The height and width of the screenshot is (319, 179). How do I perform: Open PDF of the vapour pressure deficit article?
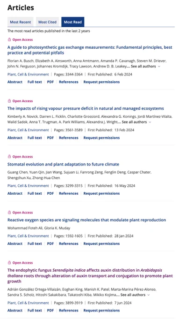(x=50, y=138)
